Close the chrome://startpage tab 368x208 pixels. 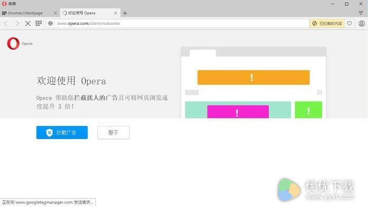pos(55,13)
